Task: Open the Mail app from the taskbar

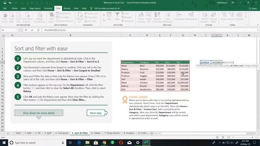Action: [129, 142]
